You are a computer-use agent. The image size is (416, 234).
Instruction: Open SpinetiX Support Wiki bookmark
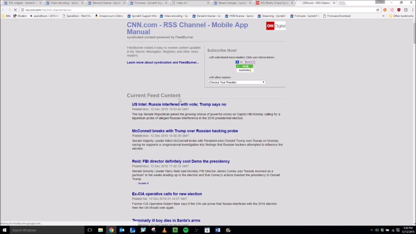click(142, 16)
